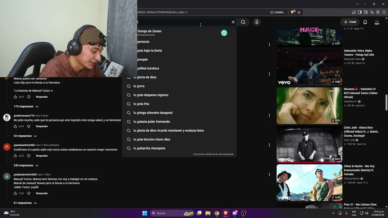Open @alejandroolivo5028 profile avatar

pos(7,177)
